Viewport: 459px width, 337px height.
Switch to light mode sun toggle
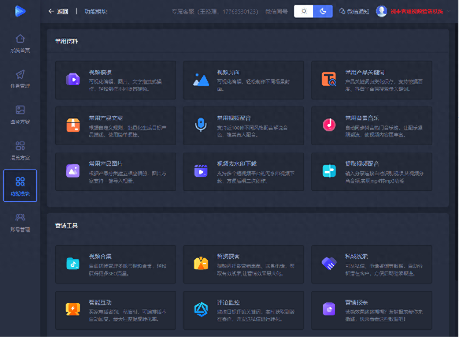click(304, 11)
